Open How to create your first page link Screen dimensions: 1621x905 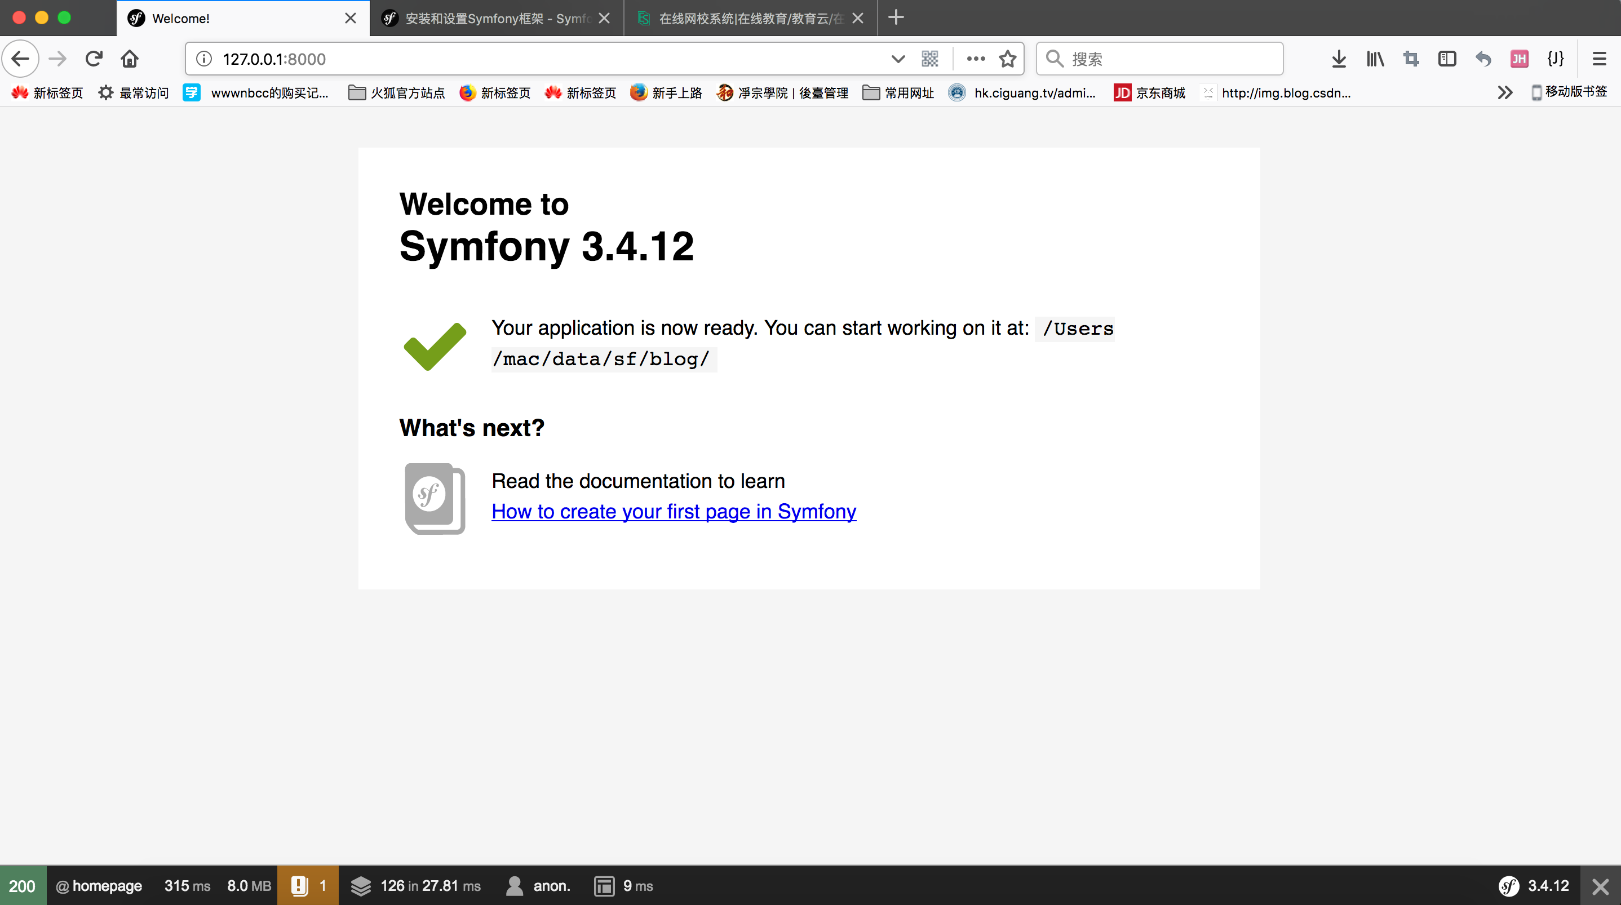click(x=674, y=512)
